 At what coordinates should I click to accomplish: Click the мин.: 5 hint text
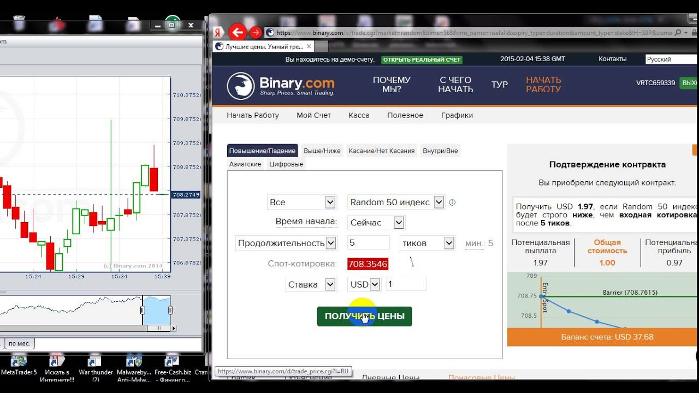[x=479, y=243]
